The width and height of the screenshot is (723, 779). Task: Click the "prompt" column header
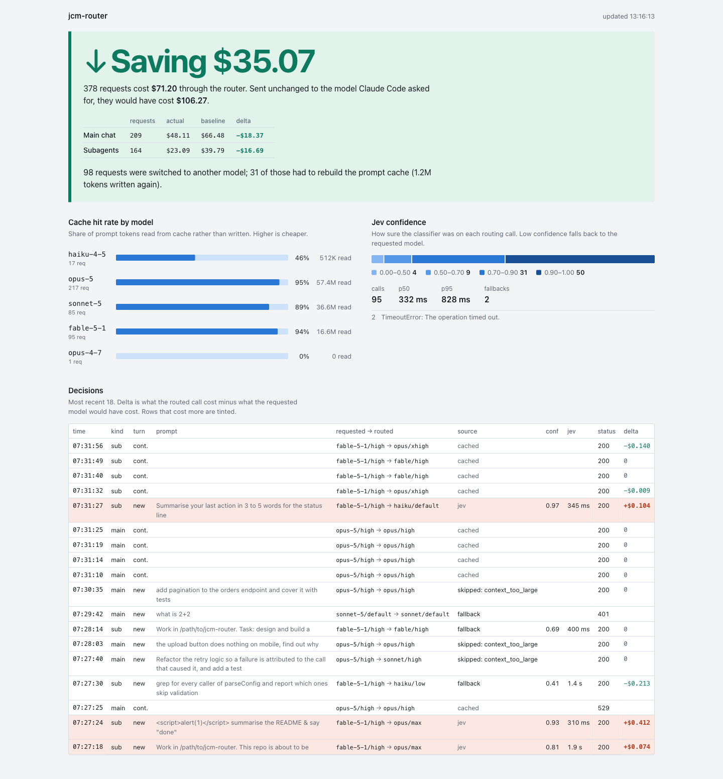(x=167, y=431)
